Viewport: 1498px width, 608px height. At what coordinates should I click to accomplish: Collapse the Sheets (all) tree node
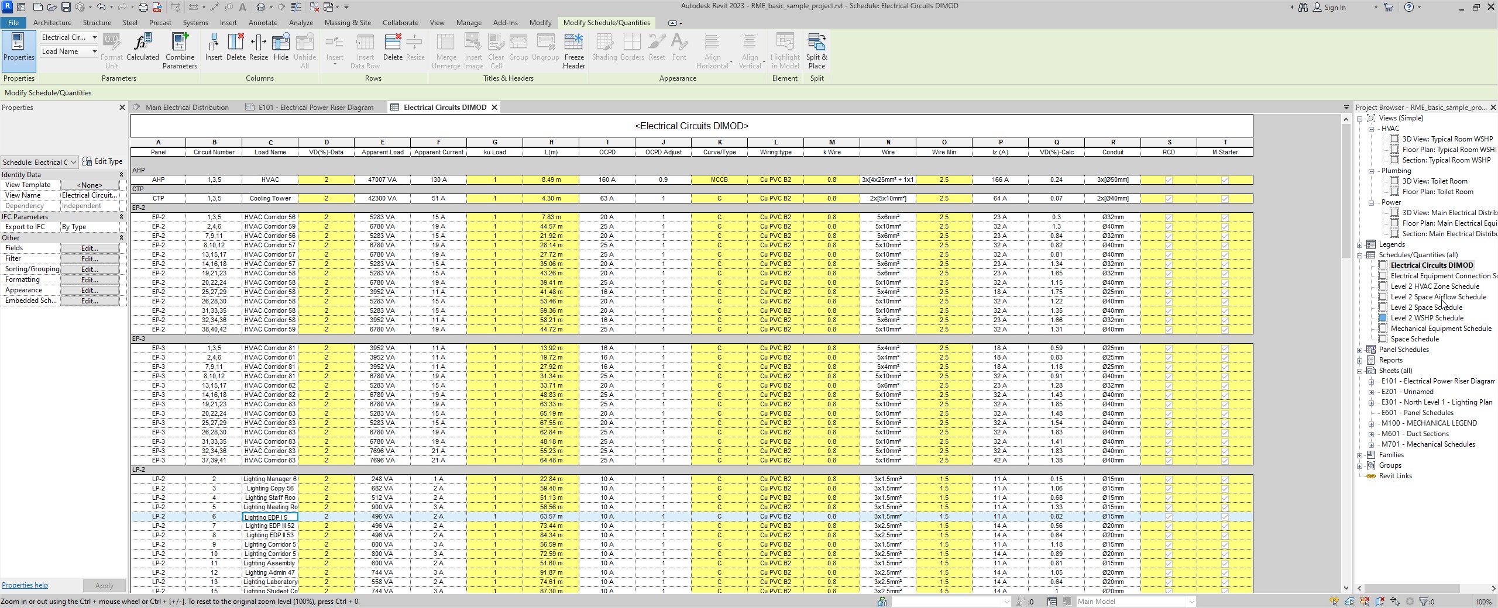(1360, 371)
